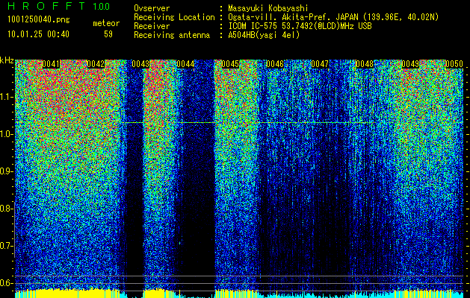Click the 0049 time marker
Image resolution: width=470 pixels, height=298 pixels.
tap(410, 64)
